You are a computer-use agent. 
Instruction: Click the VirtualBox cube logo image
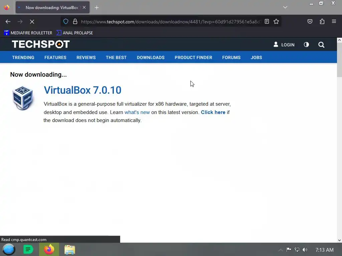[22, 98]
